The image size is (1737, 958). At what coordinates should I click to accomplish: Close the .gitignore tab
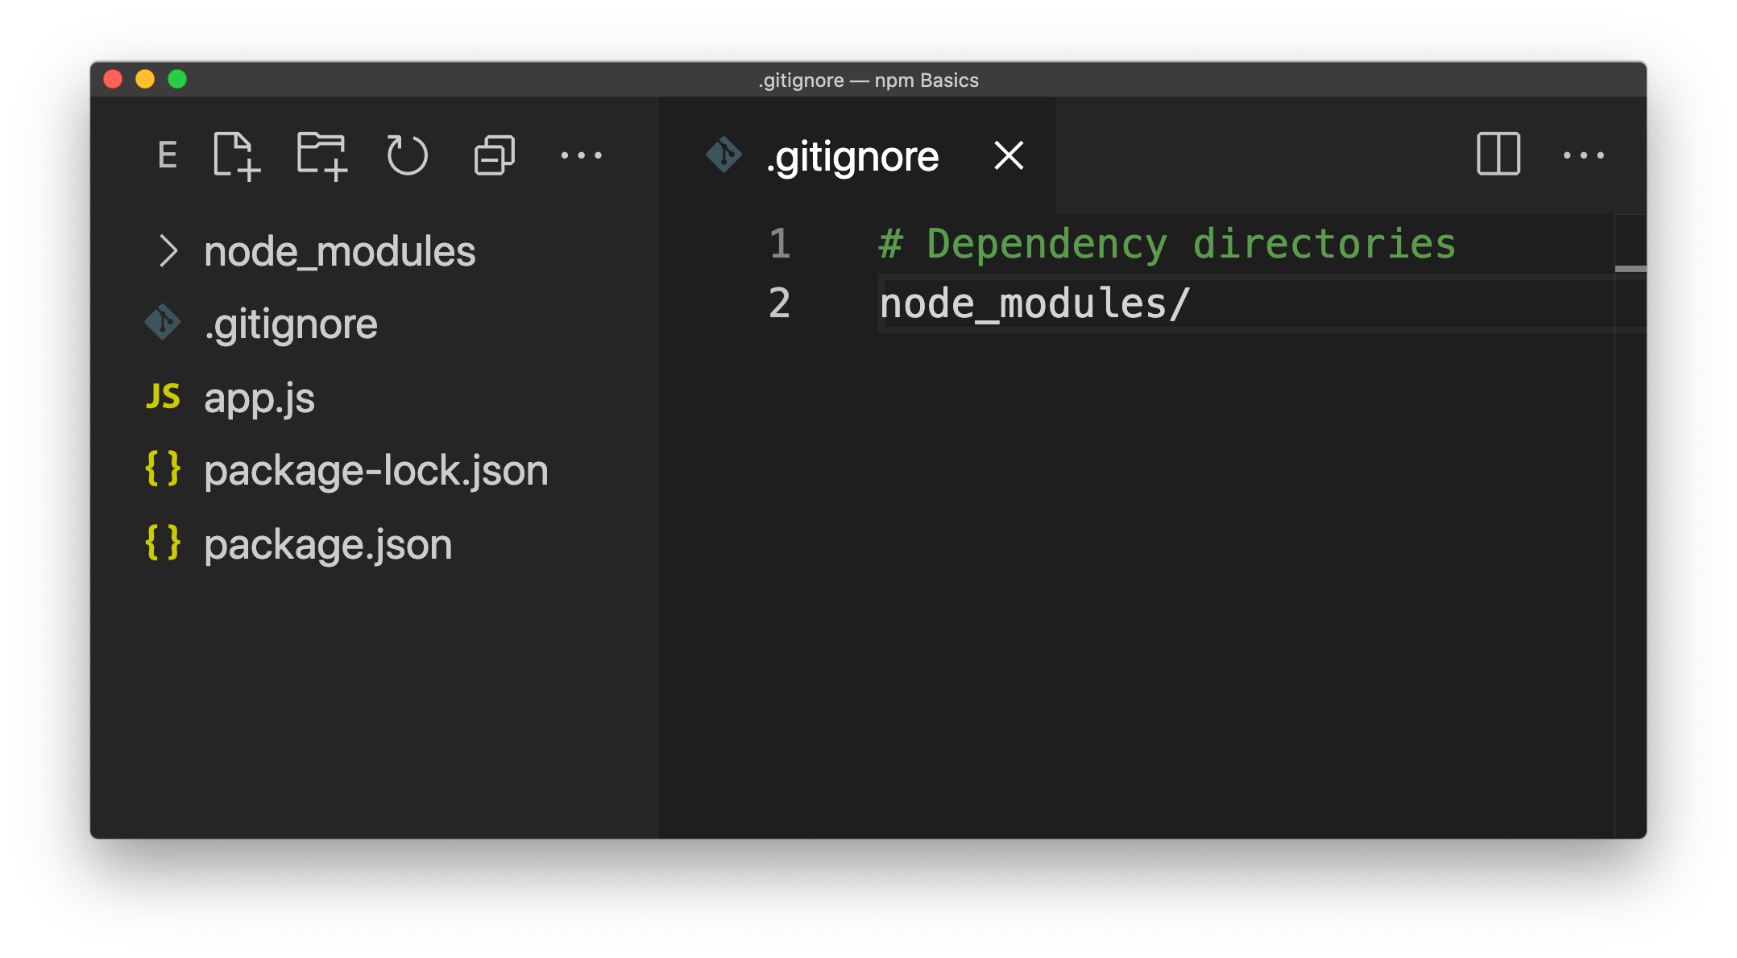(1009, 156)
